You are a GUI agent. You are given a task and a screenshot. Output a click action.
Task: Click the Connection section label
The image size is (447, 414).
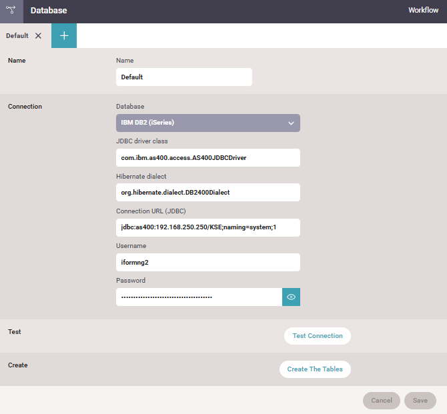coord(25,107)
